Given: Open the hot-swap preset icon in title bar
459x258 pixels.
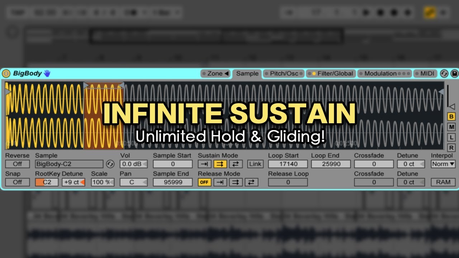Looking at the screenshot, I should point(444,73).
